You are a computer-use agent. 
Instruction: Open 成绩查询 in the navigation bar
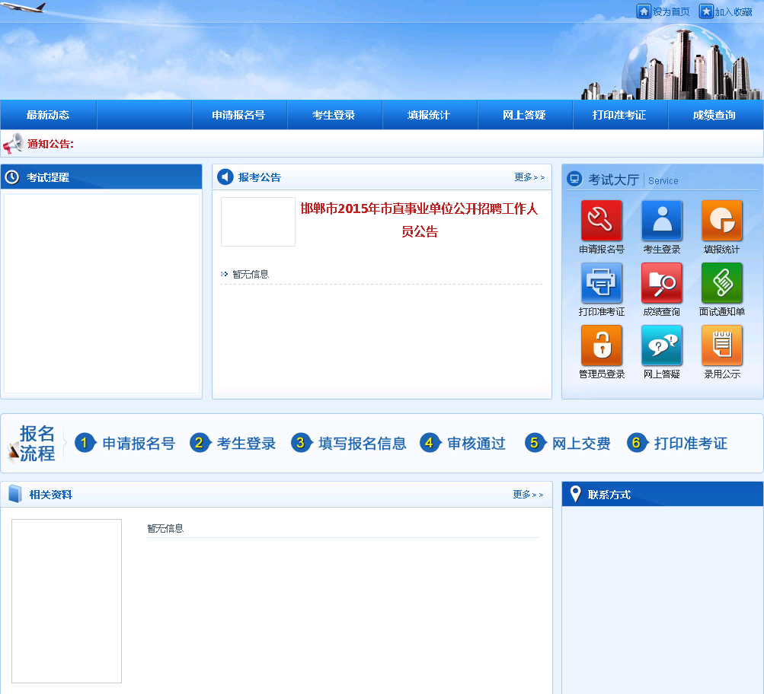(x=714, y=115)
